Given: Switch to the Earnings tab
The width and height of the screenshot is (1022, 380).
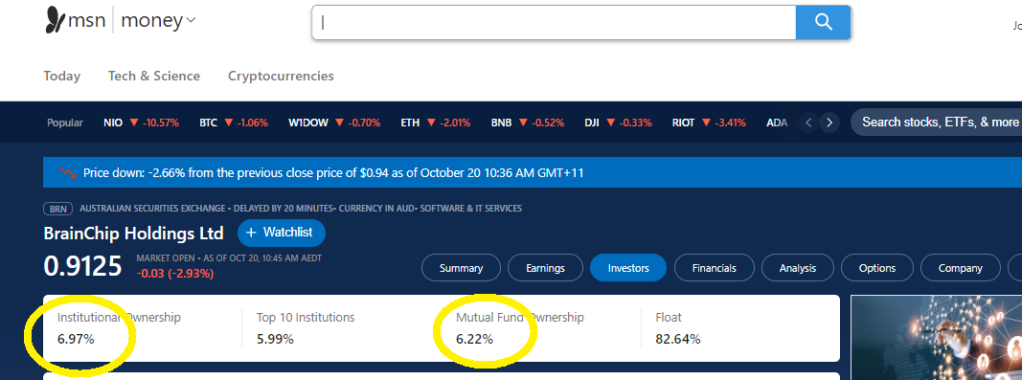Looking at the screenshot, I should click(x=545, y=268).
